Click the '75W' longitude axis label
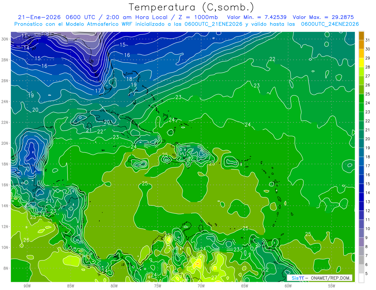This screenshot has width=376, height=290. [158, 286]
